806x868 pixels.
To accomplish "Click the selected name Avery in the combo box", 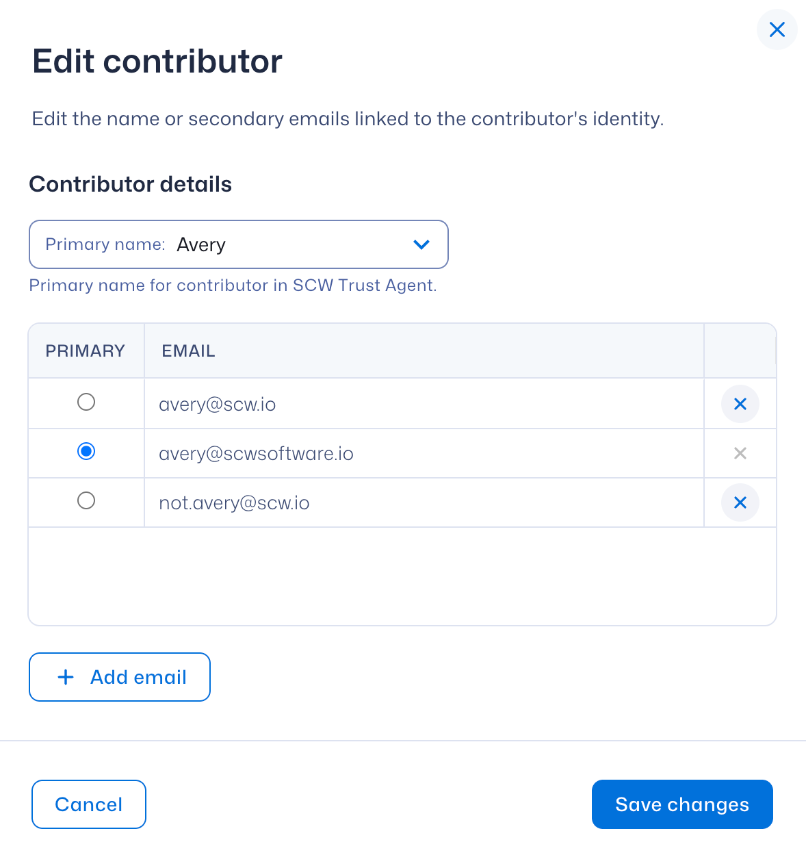I will [x=201, y=245].
